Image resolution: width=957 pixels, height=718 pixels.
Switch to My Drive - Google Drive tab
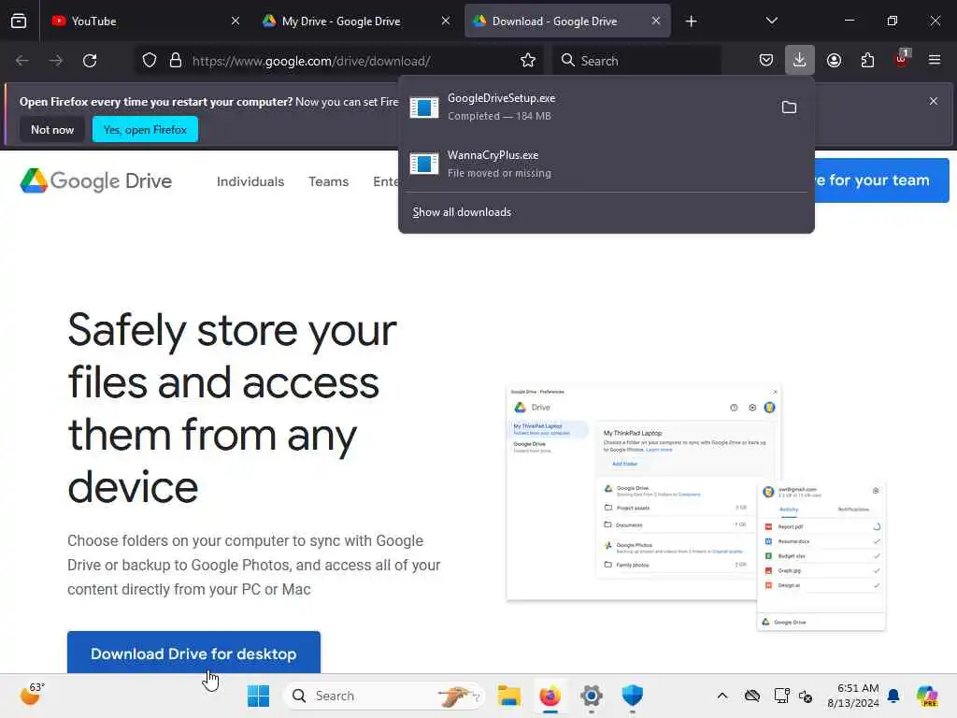[356, 21]
